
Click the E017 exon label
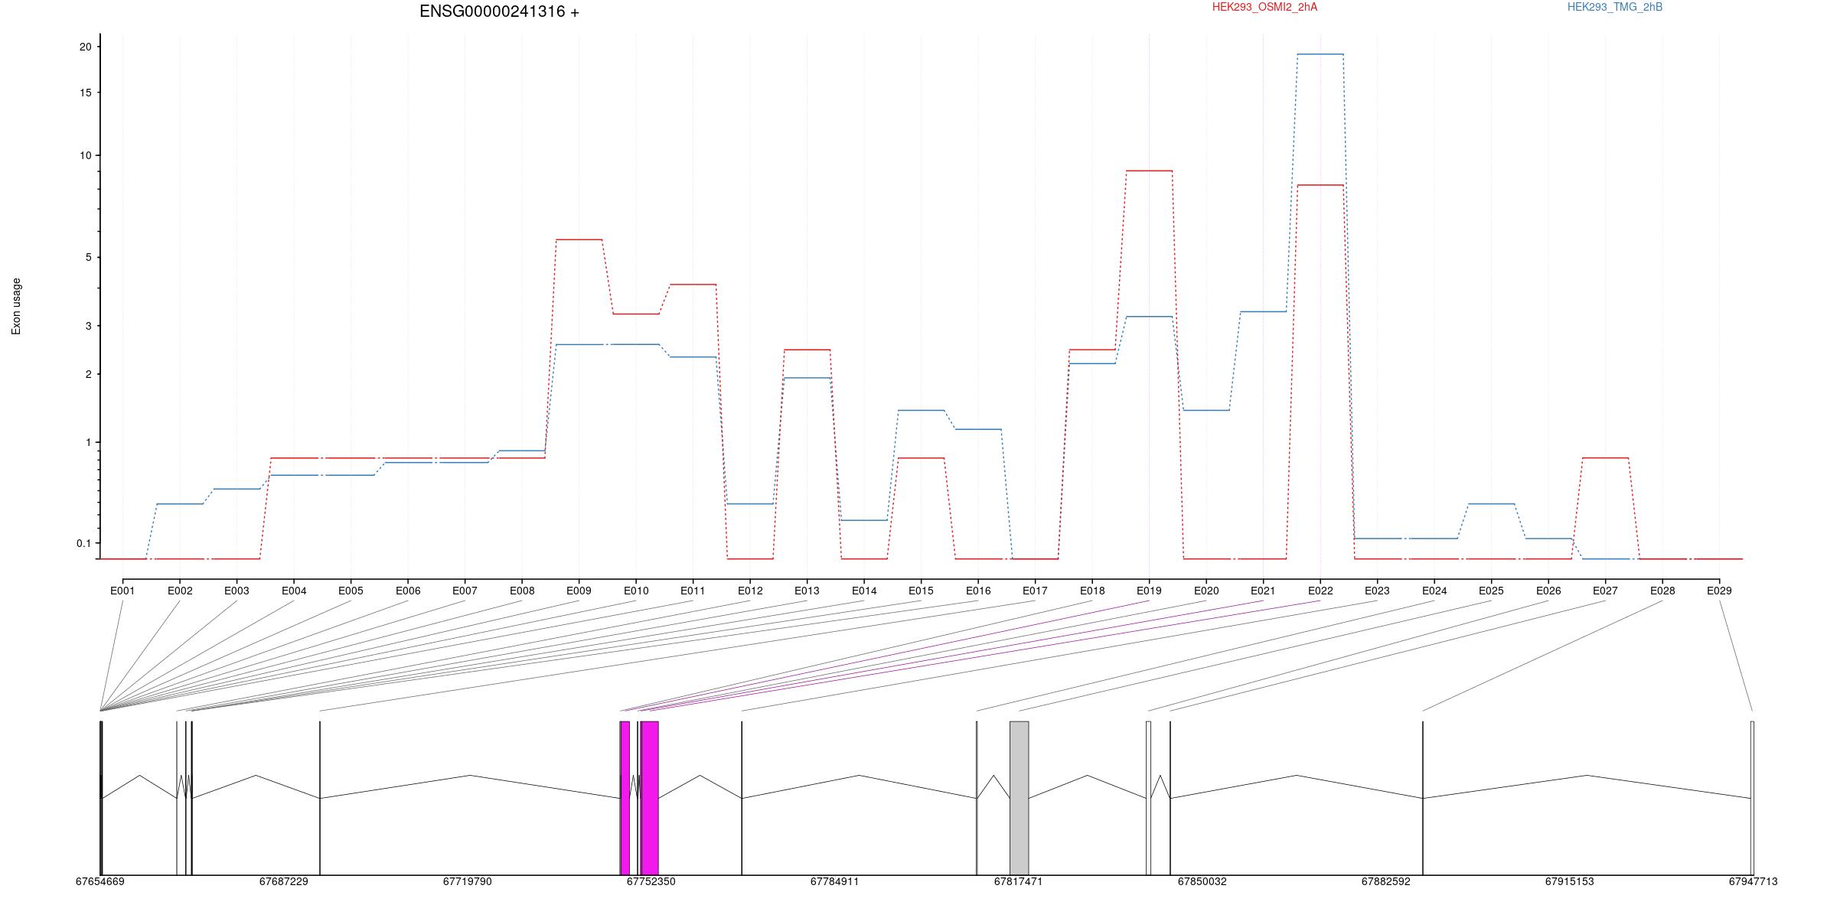tap(1035, 591)
